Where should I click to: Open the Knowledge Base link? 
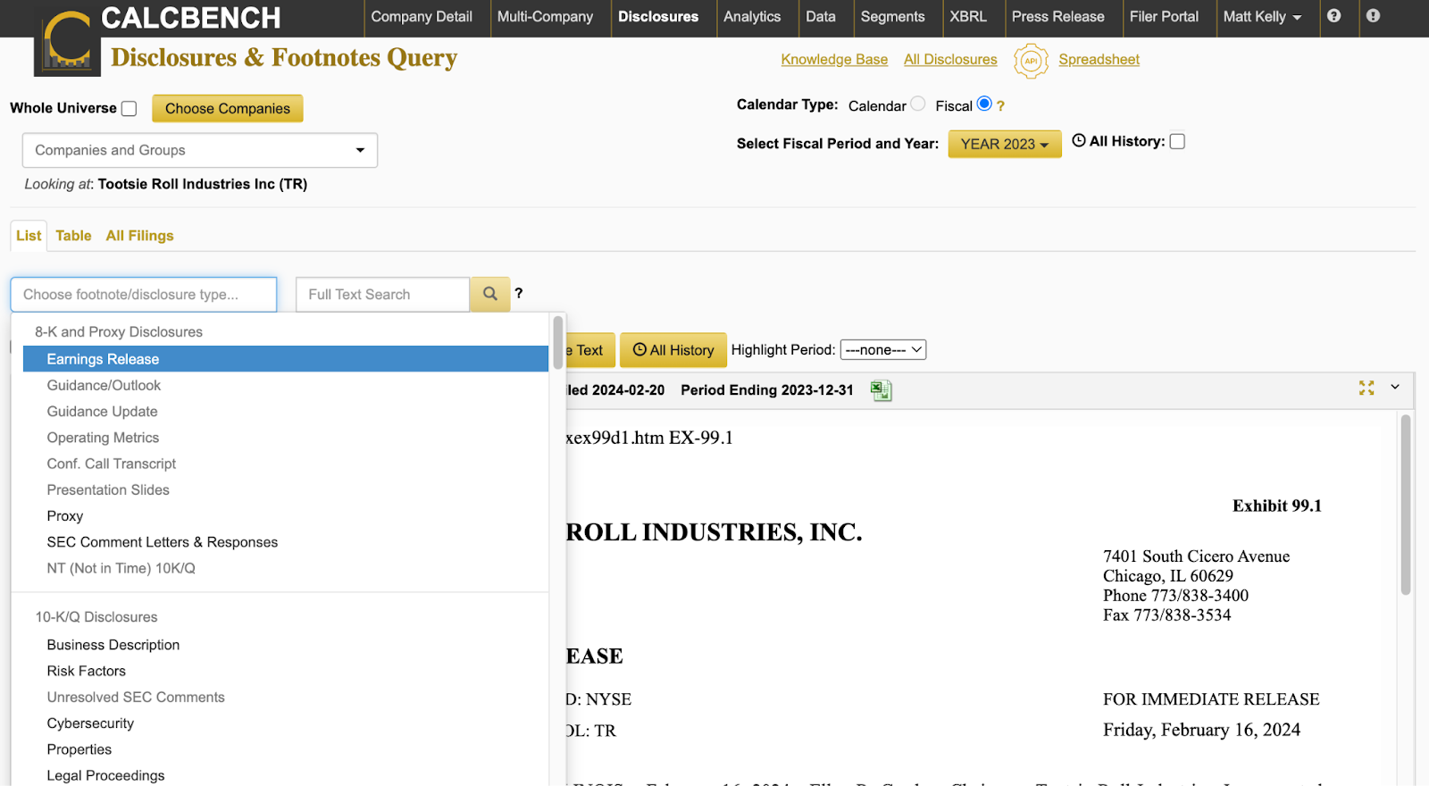834,60
